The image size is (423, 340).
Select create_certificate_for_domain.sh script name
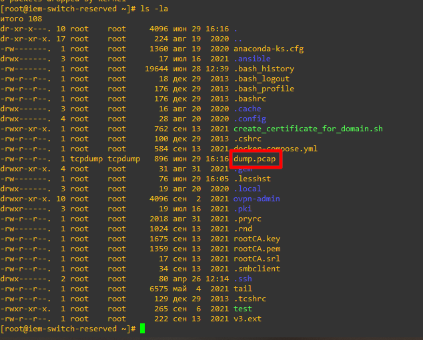click(x=308, y=129)
